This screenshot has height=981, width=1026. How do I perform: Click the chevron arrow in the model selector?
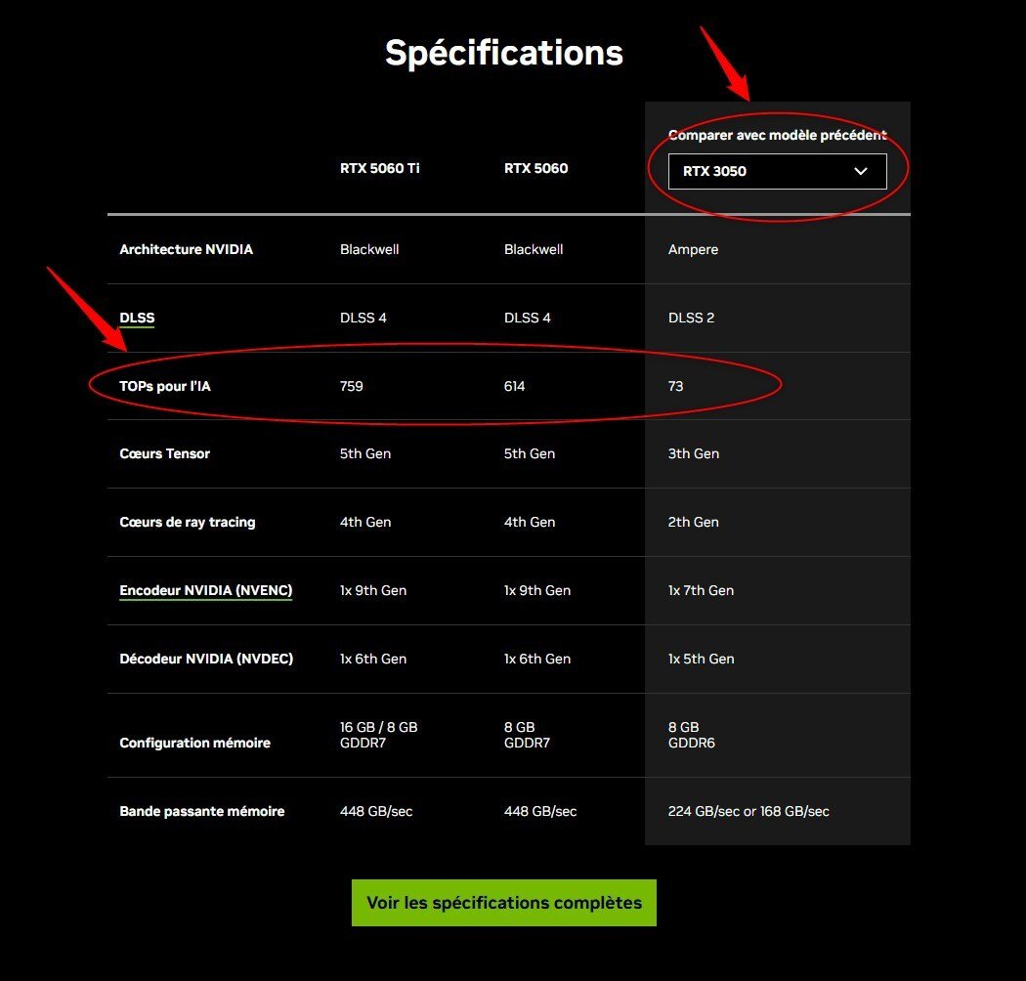coord(861,171)
